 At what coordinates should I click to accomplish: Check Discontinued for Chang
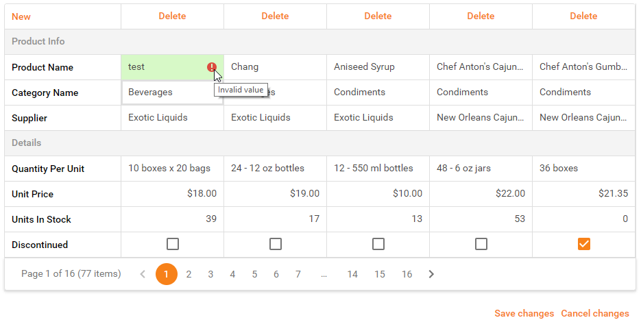[276, 245]
